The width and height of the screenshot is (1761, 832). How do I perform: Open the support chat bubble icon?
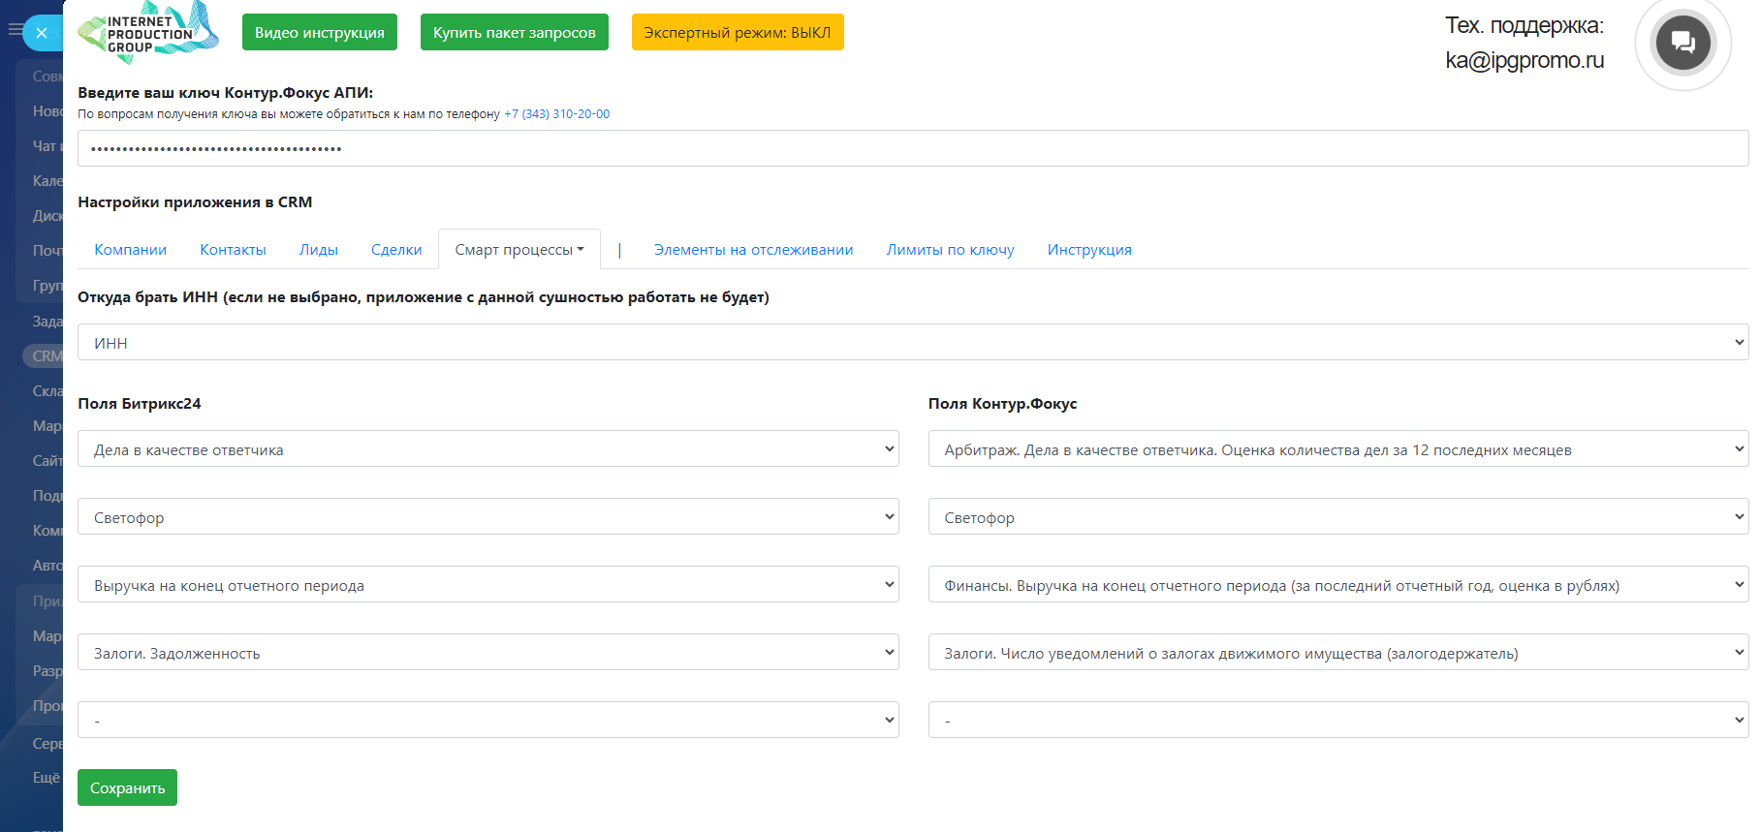coord(1682,43)
